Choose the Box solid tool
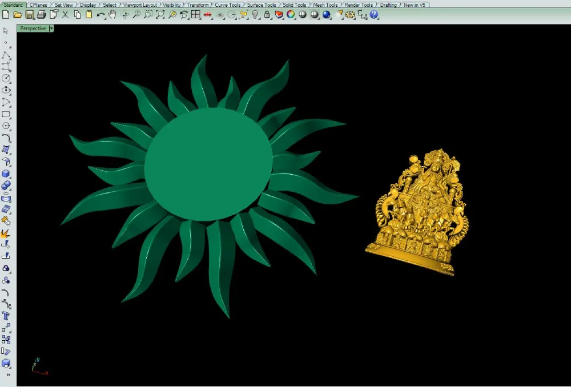Screen dimensions: 571x387 (x=6, y=174)
